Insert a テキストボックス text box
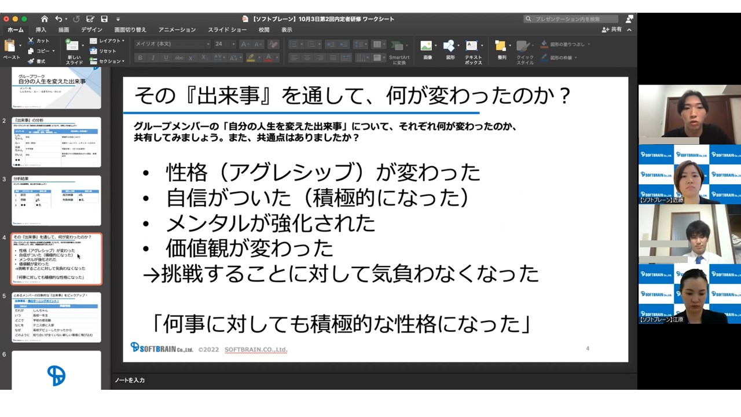 473,52
